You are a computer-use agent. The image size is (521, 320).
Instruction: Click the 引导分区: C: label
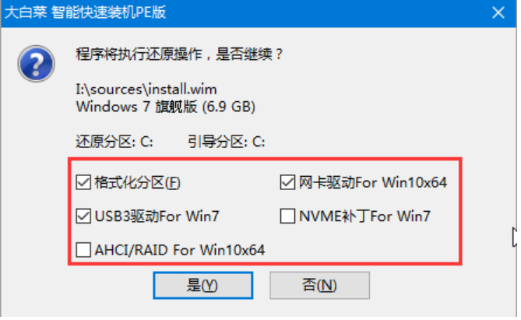tap(227, 142)
